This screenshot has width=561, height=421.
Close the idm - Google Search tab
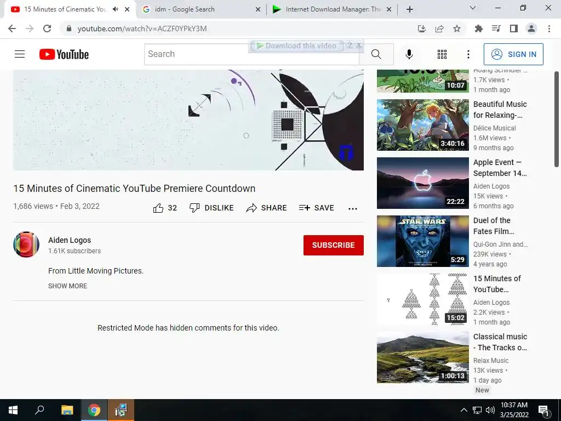(x=257, y=9)
